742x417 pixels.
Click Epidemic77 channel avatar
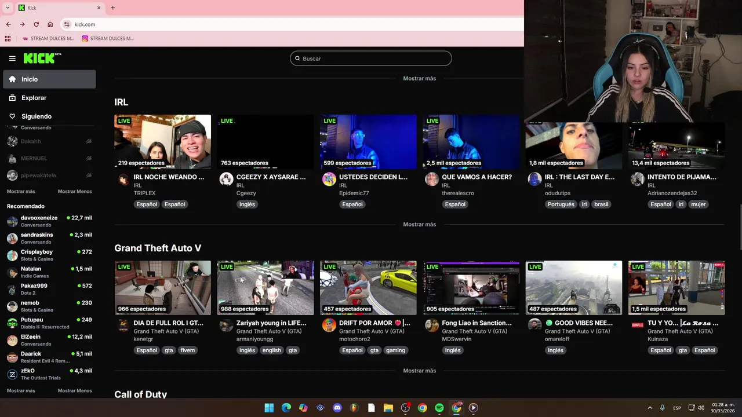coord(329,179)
